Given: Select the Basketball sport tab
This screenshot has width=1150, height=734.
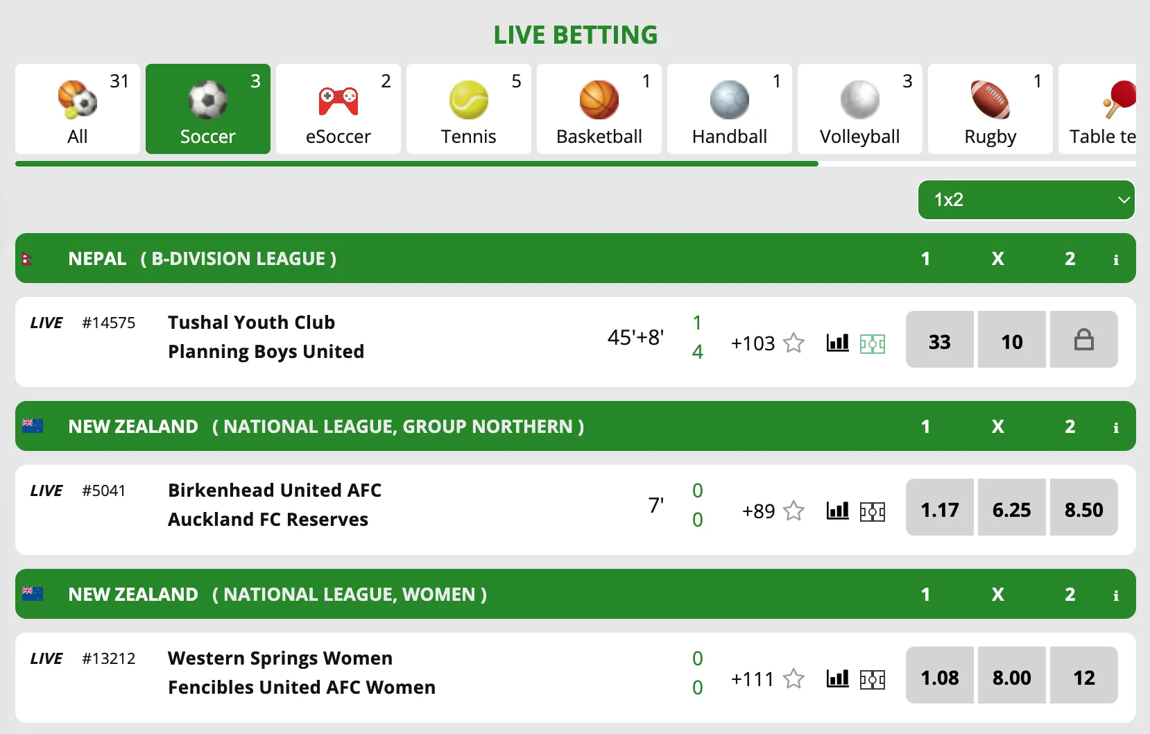Looking at the screenshot, I should click(599, 109).
